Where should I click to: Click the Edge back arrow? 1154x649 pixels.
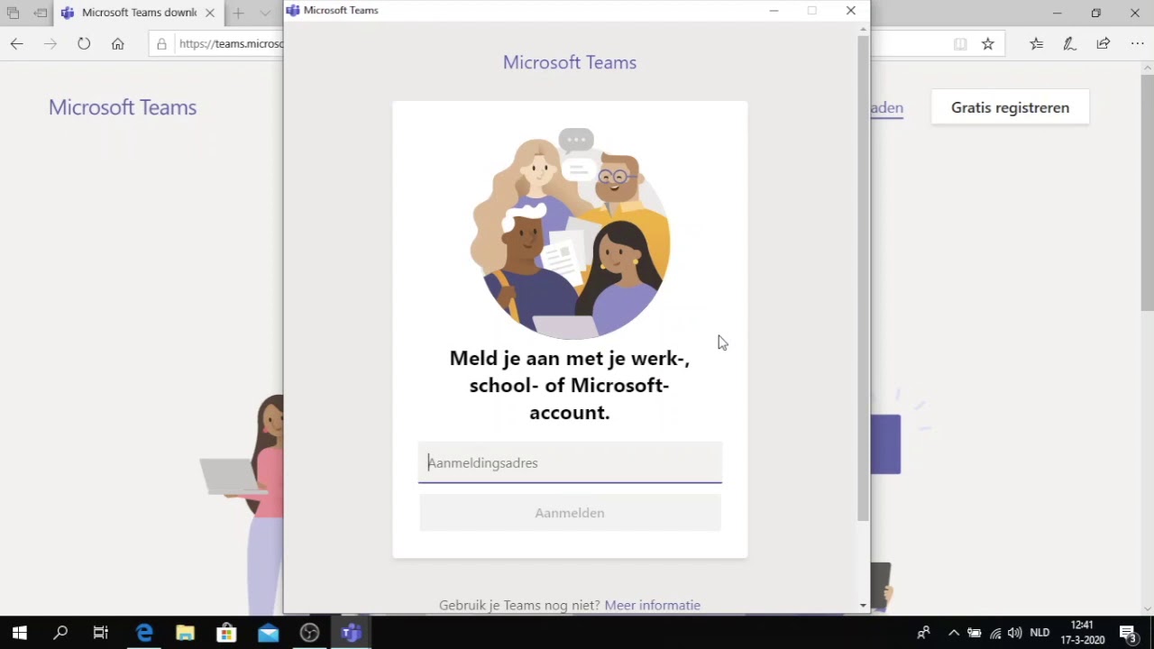click(x=17, y=43)
